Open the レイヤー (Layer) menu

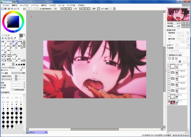pyautogui.click(x=35, y=5)
